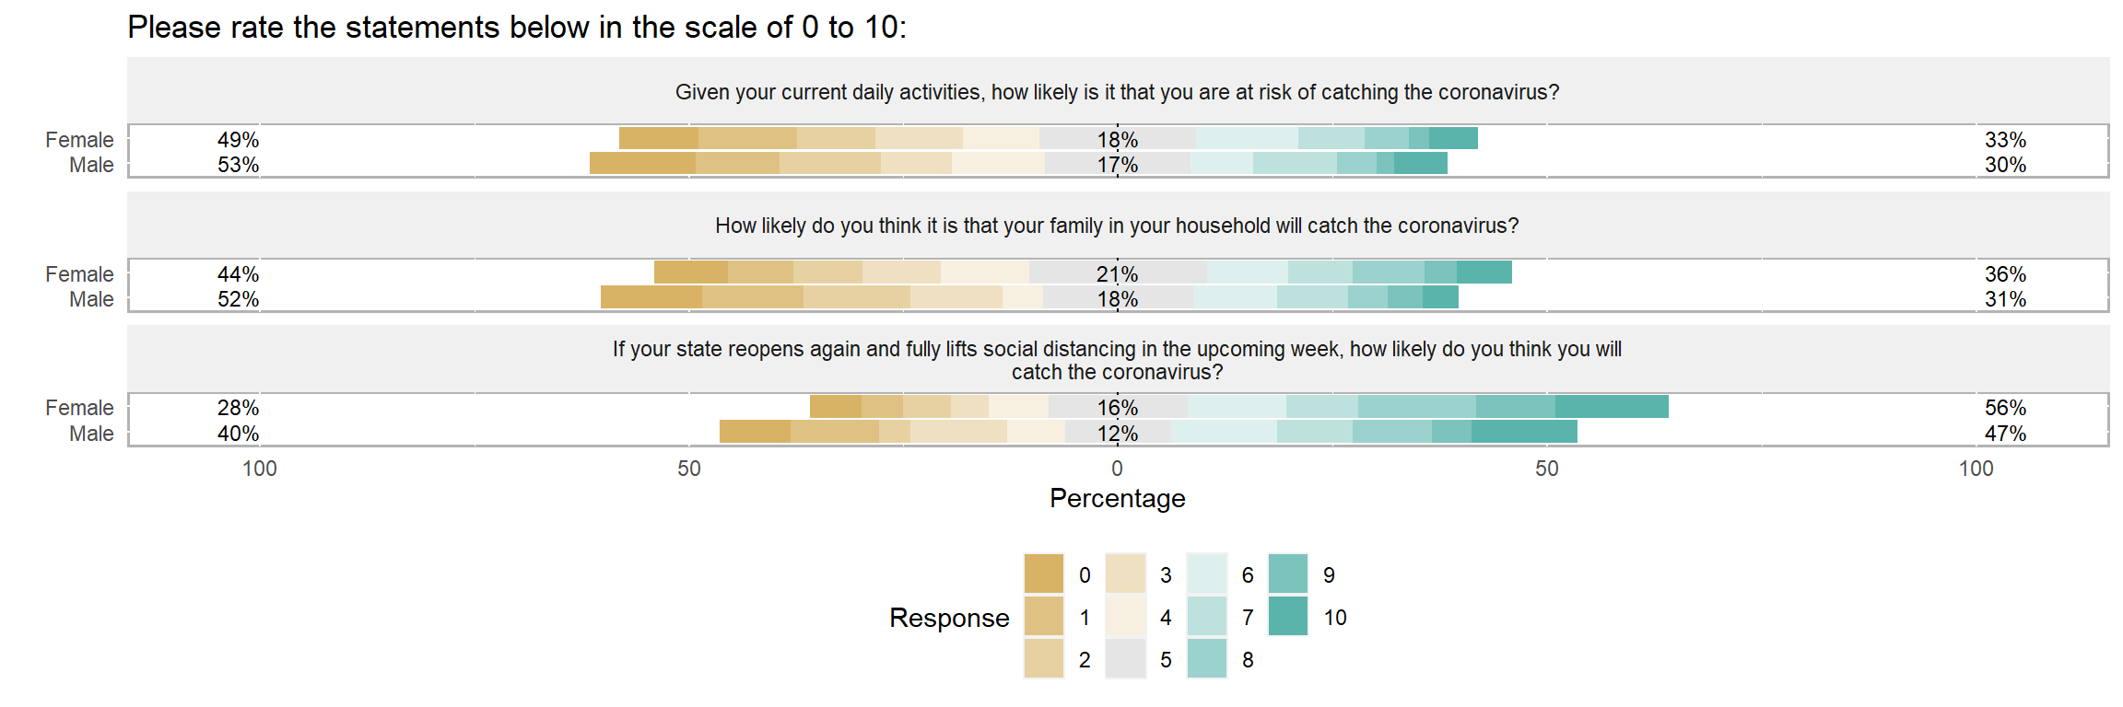Click the darkest teal segment of the bottom Female bar
This screenshot has width=2123, height=707.
click(1612, 406)
